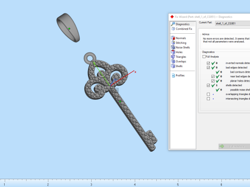Toggle the shells detected checkbox
Screen dimensions: 250x187
pyautogui.click(x=208, y=85)
